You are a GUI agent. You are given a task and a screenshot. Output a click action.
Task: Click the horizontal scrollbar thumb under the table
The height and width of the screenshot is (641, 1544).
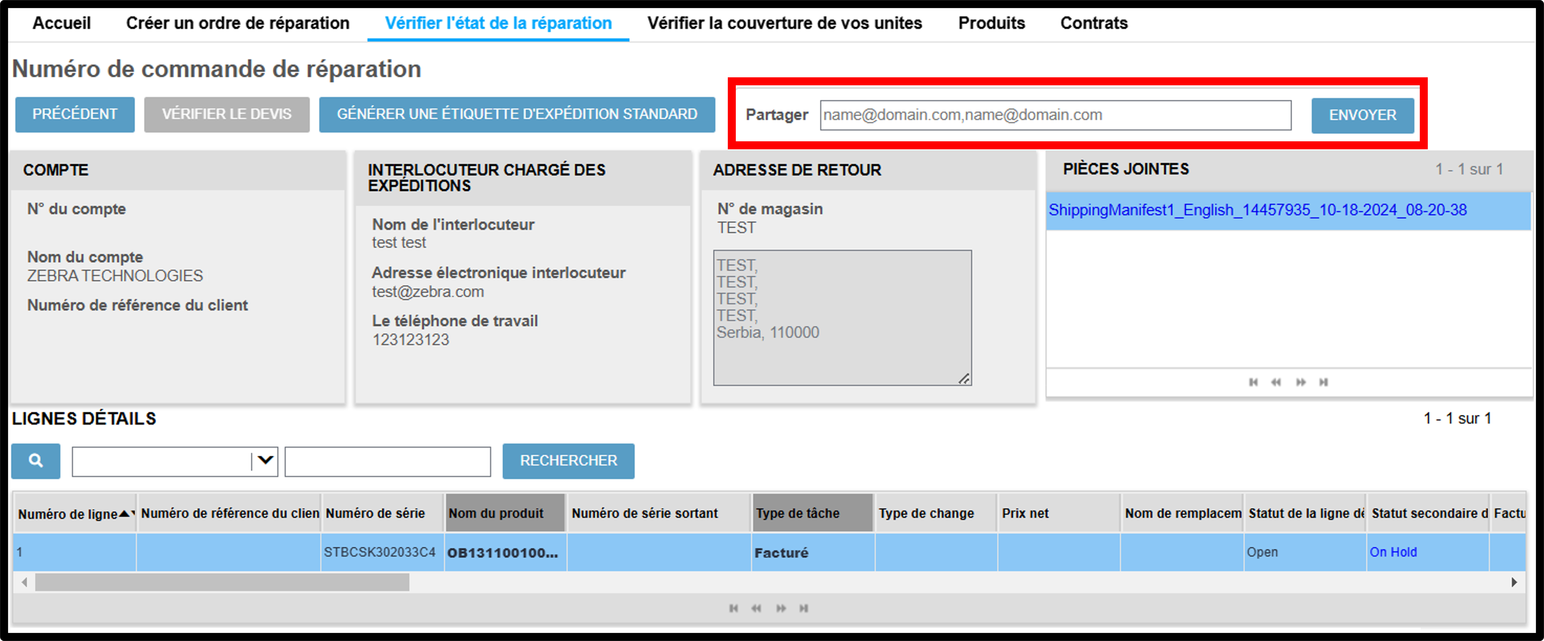(223, 582)
